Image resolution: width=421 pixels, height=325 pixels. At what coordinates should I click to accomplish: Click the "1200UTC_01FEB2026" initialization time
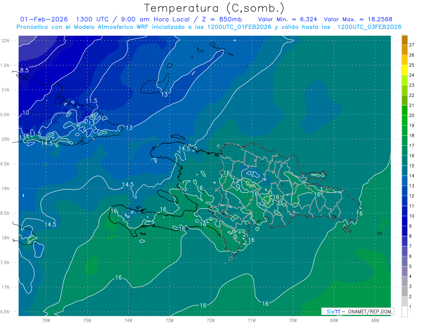coord(239,27)
